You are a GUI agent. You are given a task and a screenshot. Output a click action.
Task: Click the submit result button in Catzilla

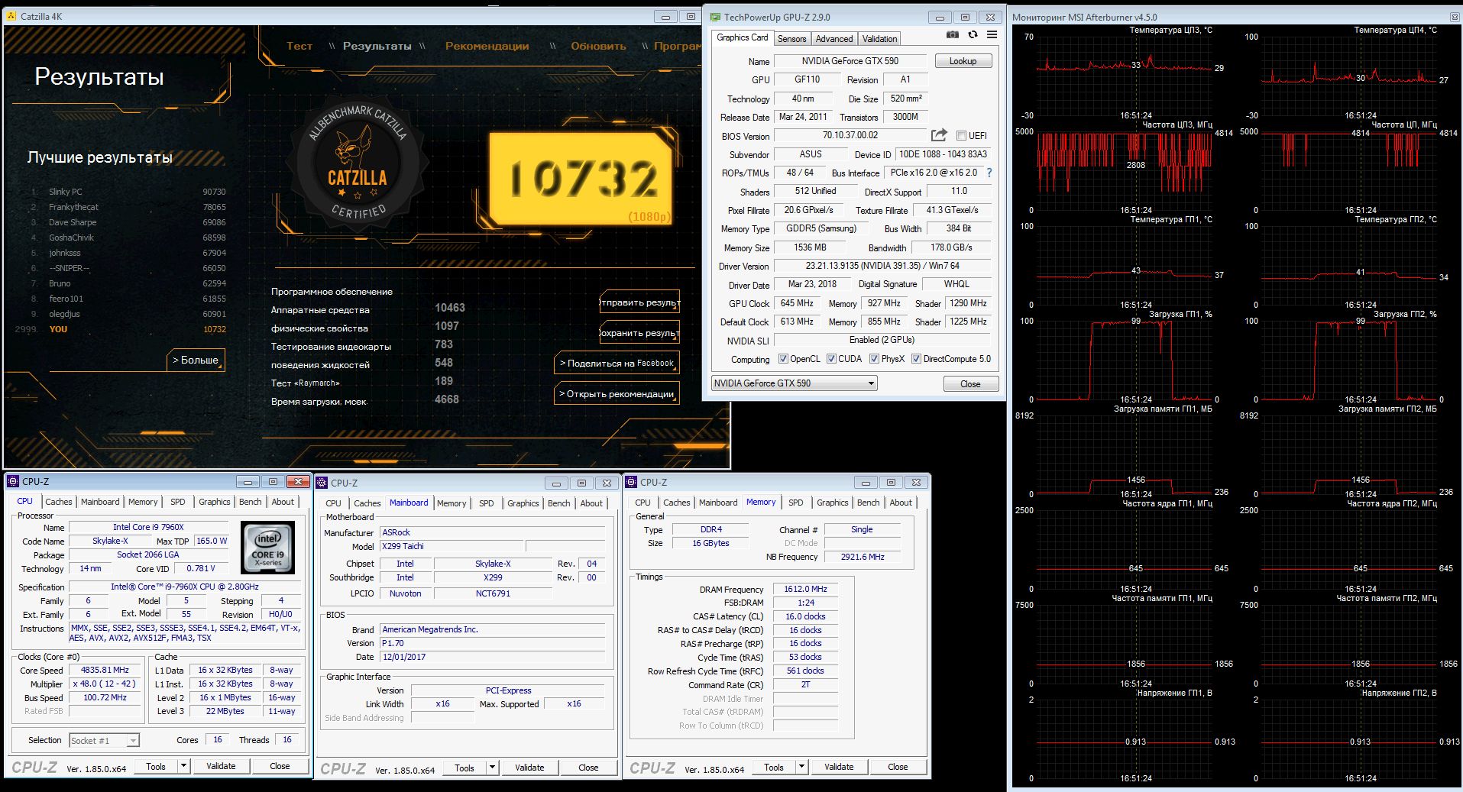click(639, 302)
